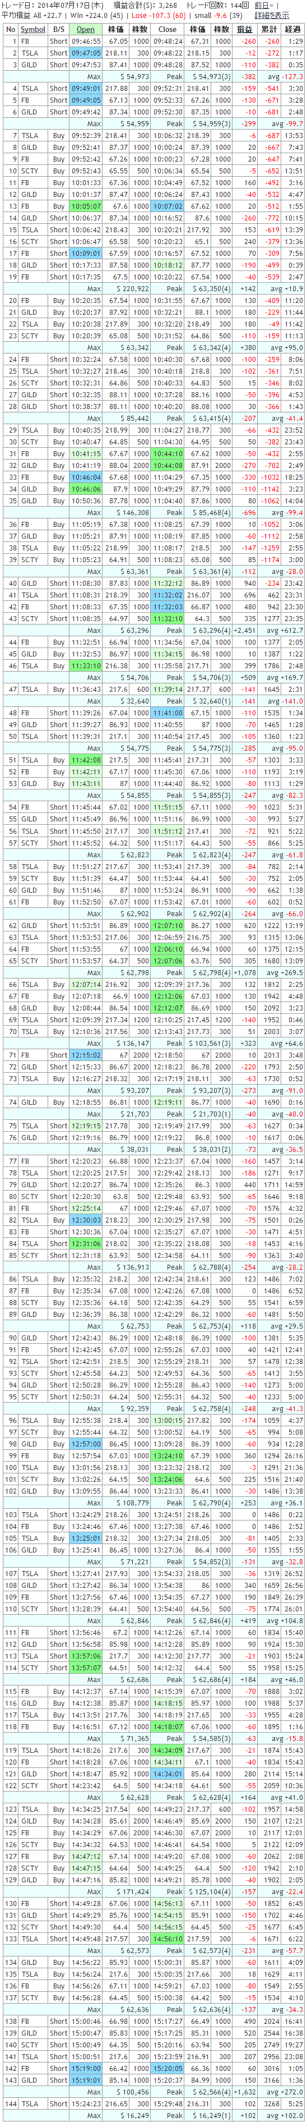The width and height of the screenshot is (307, 2122).
Task: Select highlighted open time 10:46:04
Action: pyautogui.click(x=86, y=477)
